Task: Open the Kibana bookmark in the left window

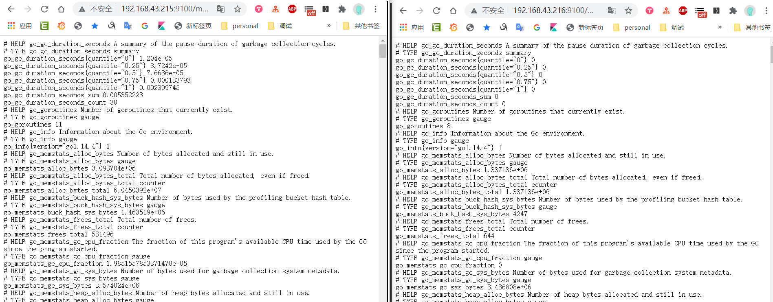Action: 161,26
